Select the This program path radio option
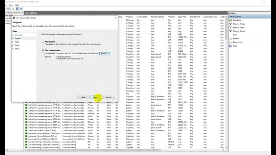This screenshot has height=155, width=276. coord(43,50)
